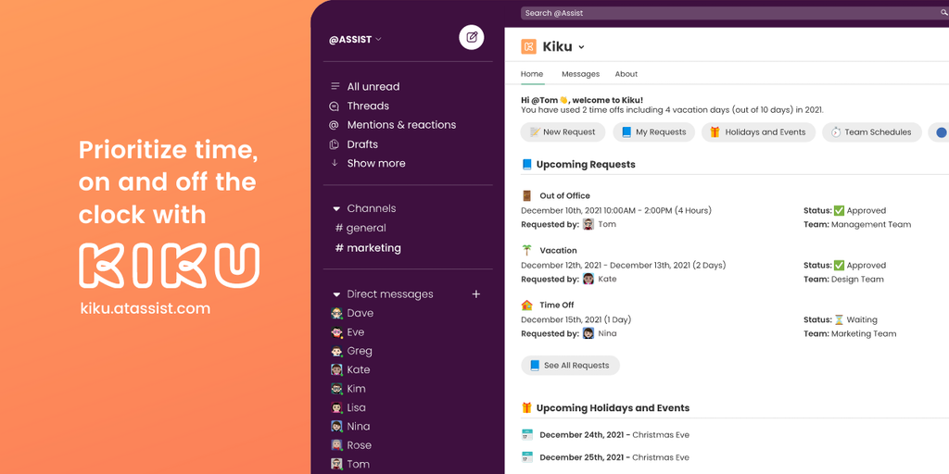Click Tom's avatar beside Requested by
Screen dimensions: 949x474
(588, 224)
